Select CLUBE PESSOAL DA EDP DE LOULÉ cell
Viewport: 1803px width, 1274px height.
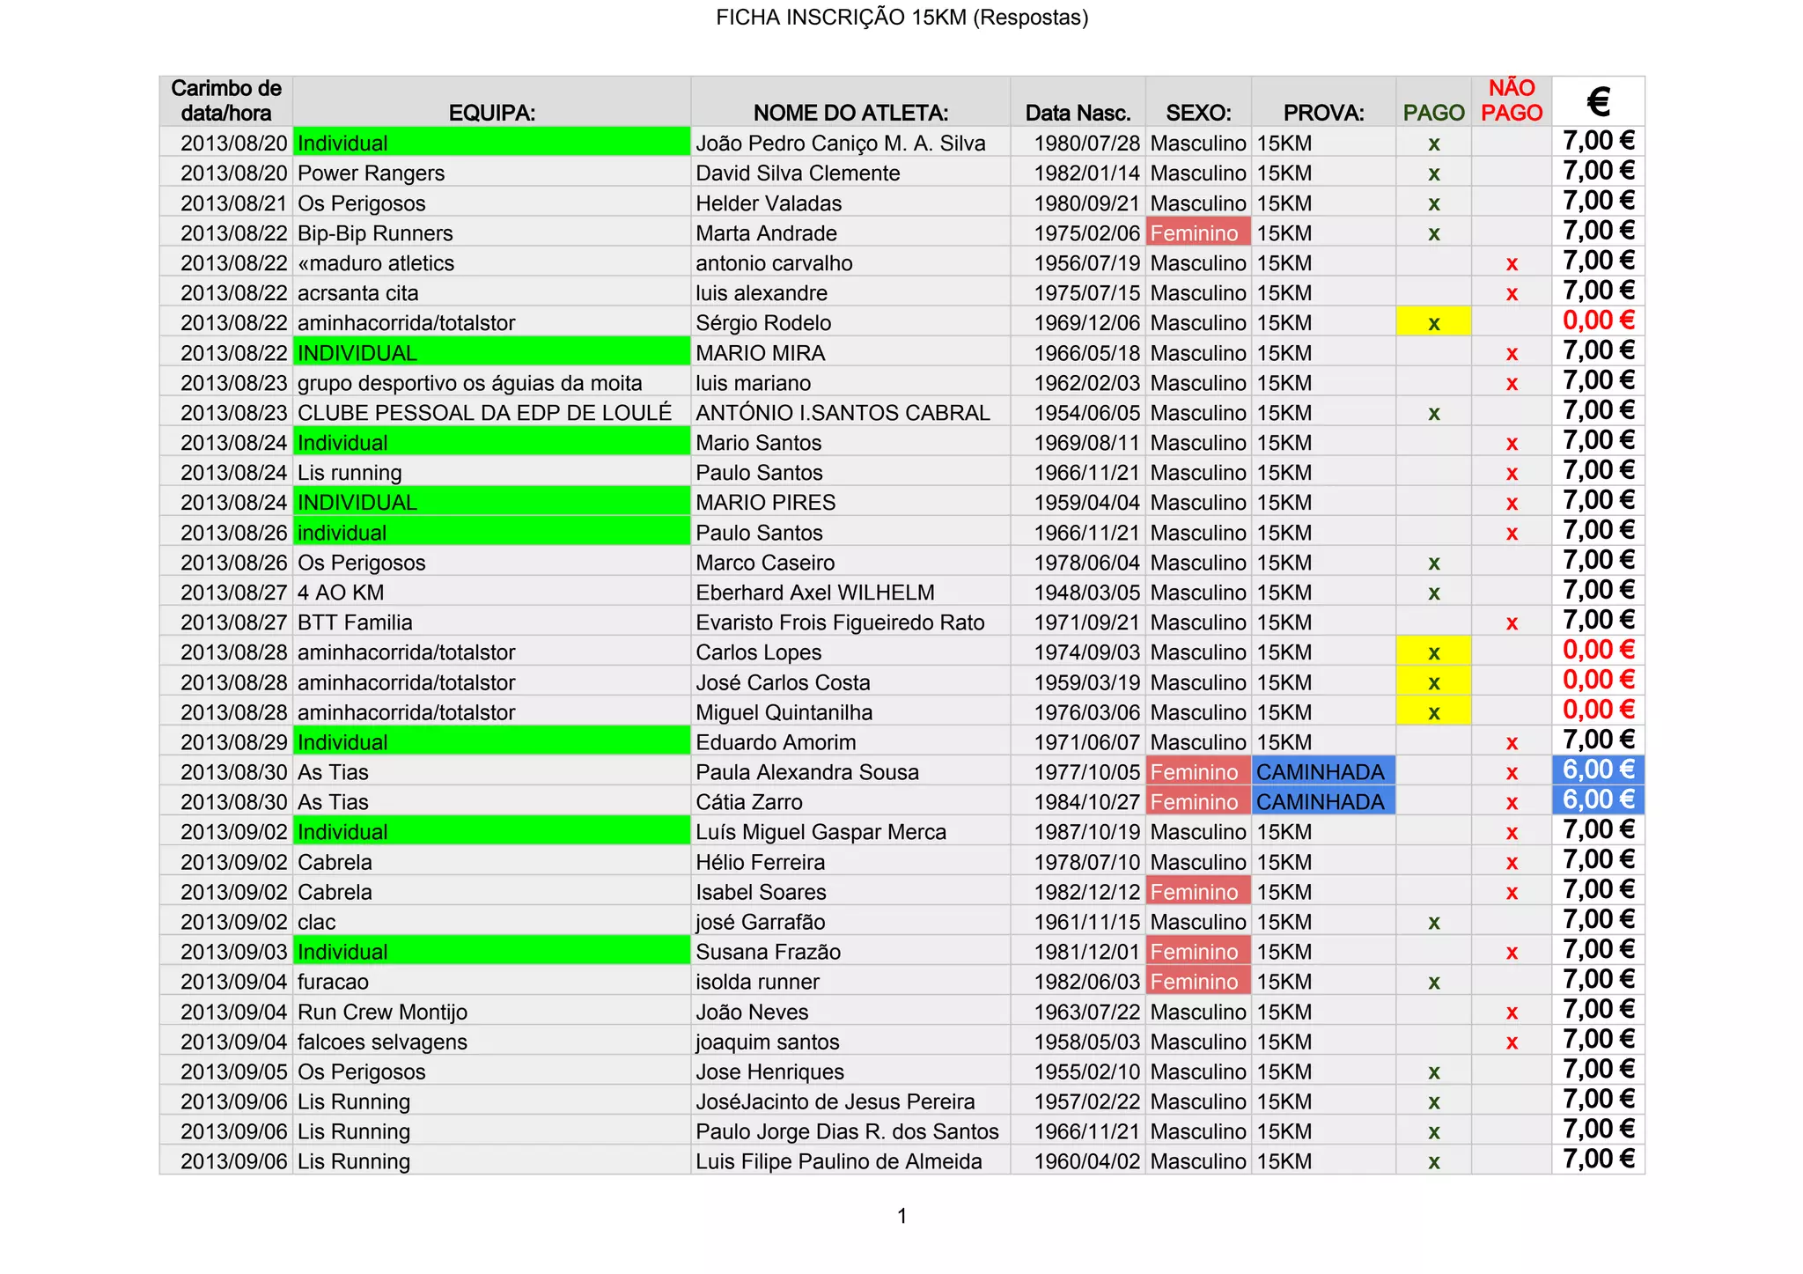[x=486, y=413]
